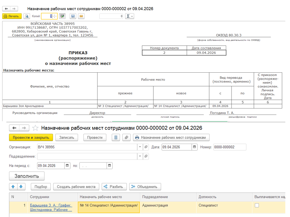Move row down with blue arrow

21,187
